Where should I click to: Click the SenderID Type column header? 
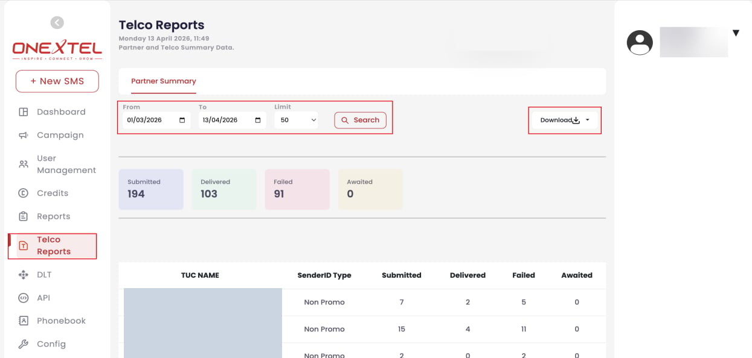[324, 275]
